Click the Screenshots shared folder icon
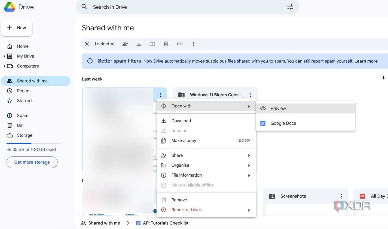This screenshot has width=388, height=229. click(x=272, y=196)
